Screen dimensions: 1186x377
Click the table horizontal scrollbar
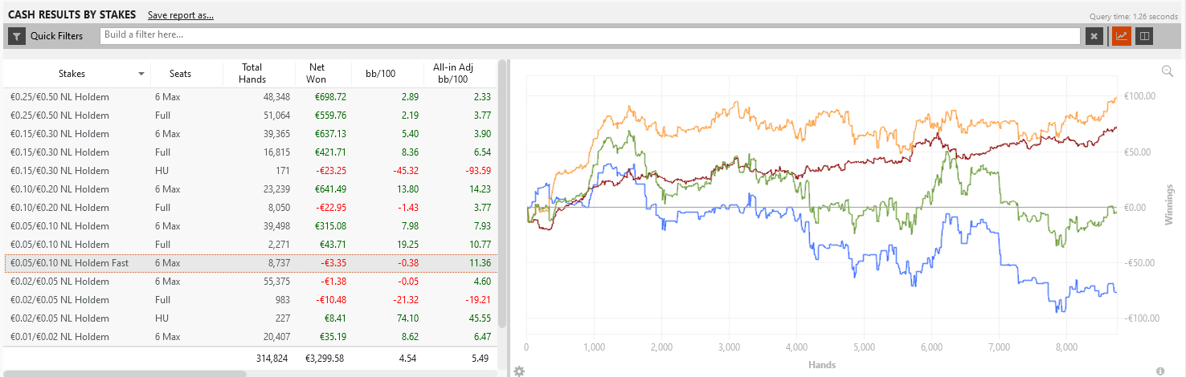click(125, 374)
